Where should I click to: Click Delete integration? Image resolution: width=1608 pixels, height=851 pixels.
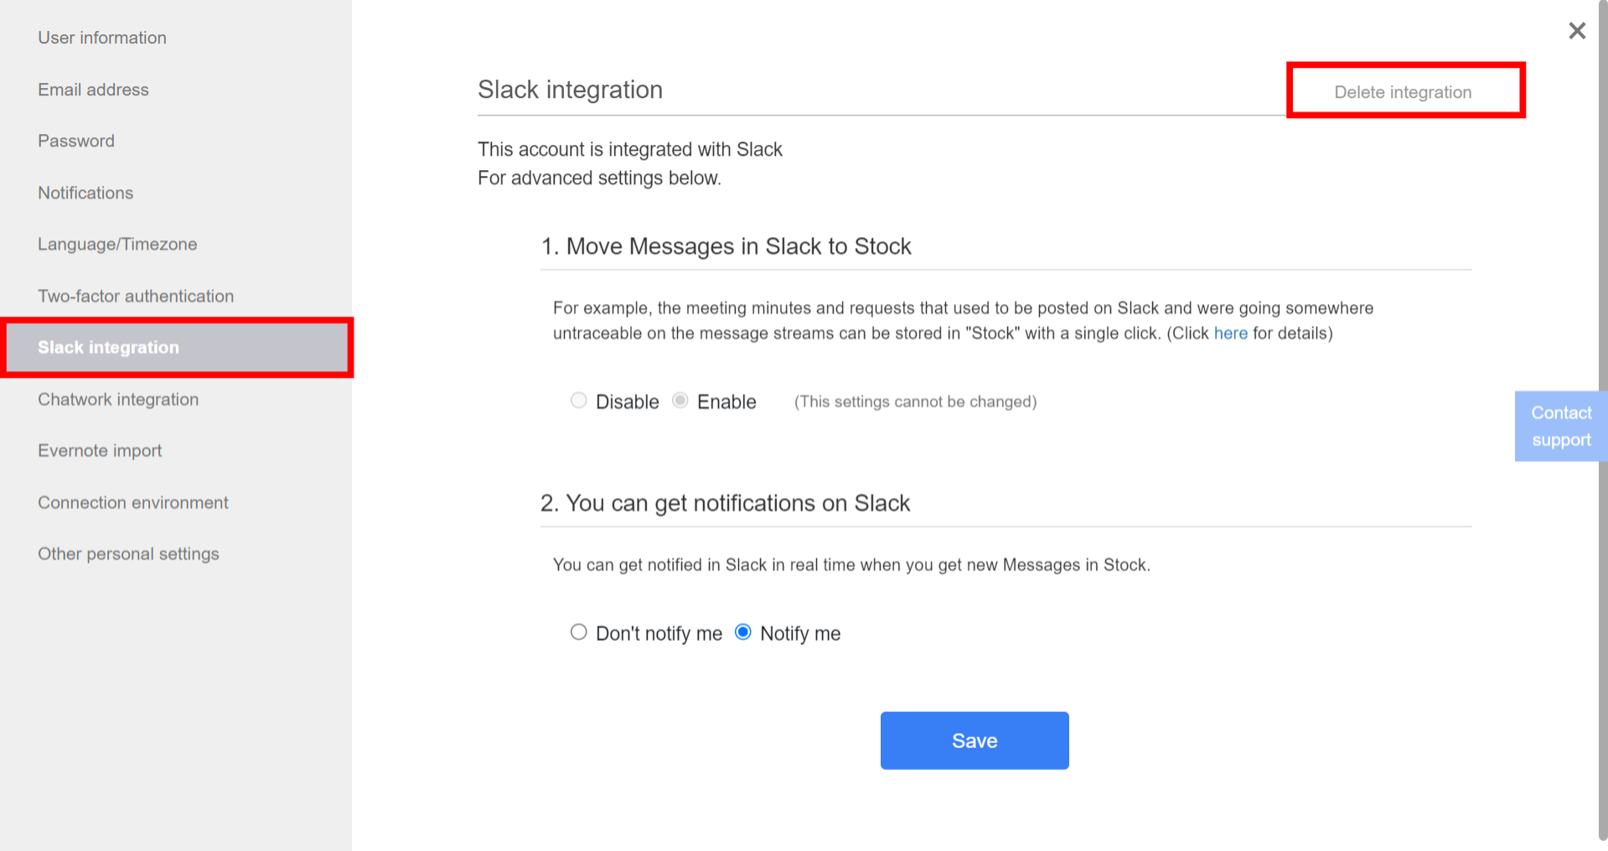pos(1403,92)
